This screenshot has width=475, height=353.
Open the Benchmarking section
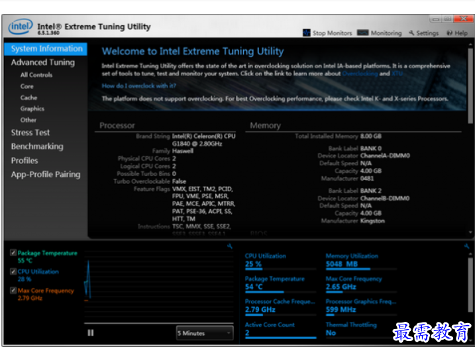pos(37,146)
